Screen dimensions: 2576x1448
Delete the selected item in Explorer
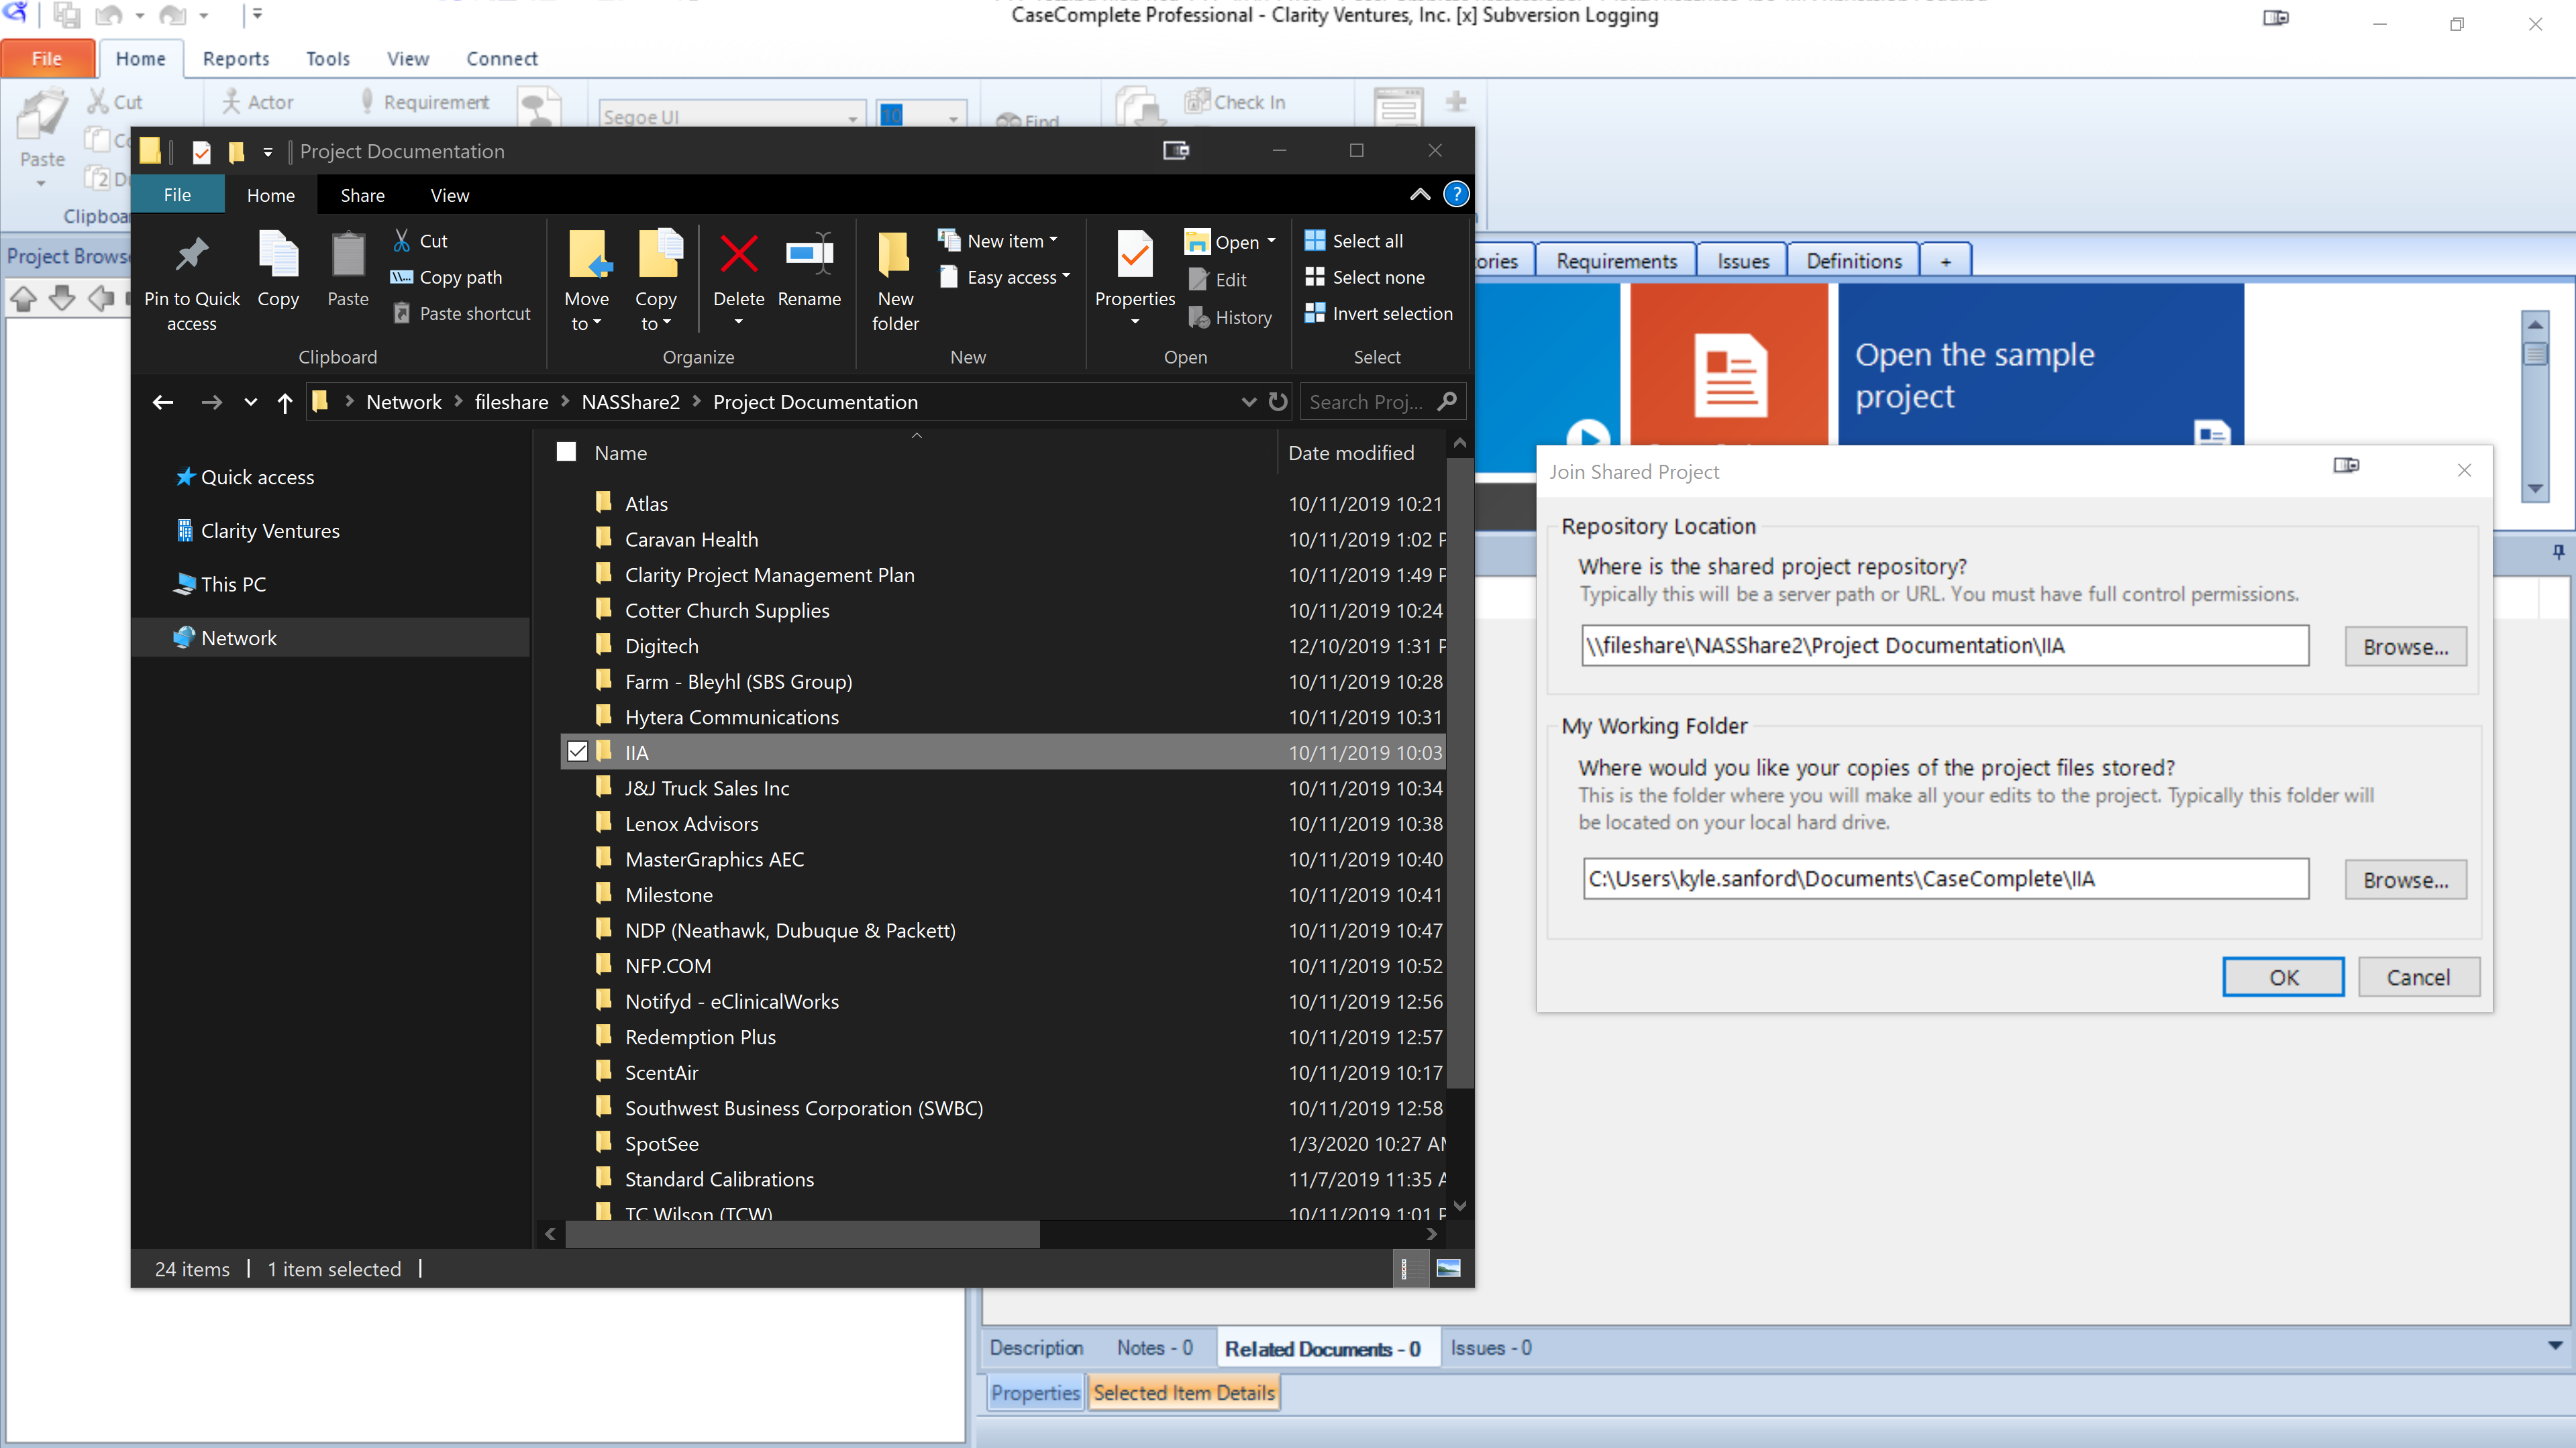739,254
